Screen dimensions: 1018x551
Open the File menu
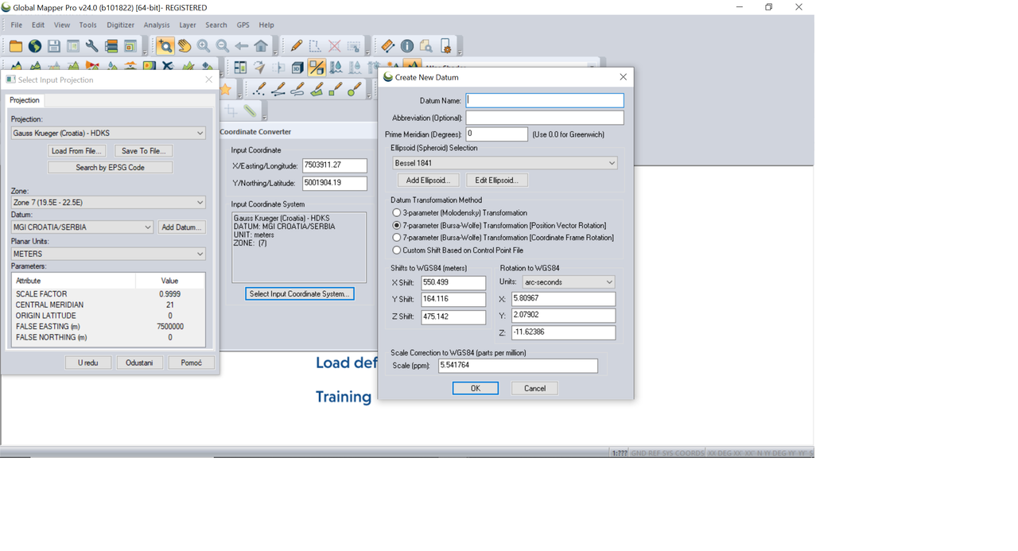pyautogui.click(x=16, y=25)
